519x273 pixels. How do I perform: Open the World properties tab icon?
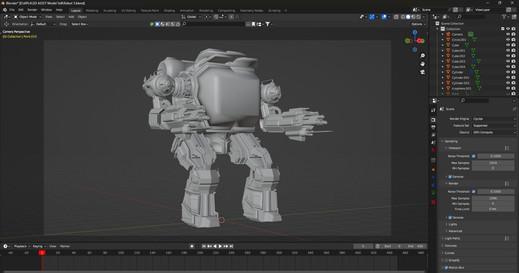[x=433, y=150]
